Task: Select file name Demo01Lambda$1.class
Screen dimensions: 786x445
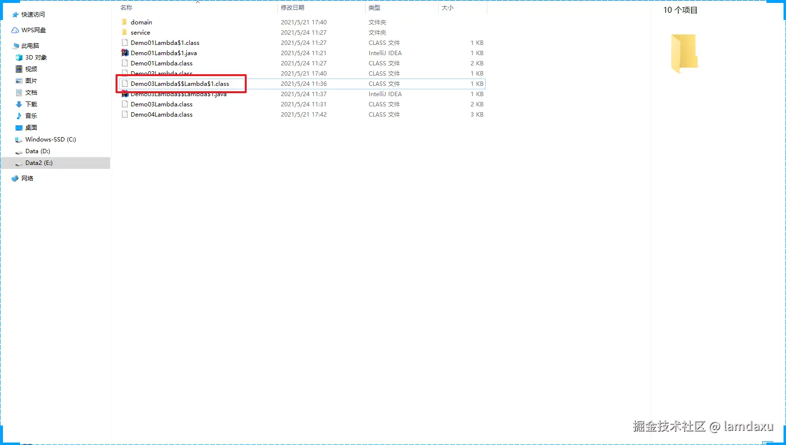Action: click(165, 43)
